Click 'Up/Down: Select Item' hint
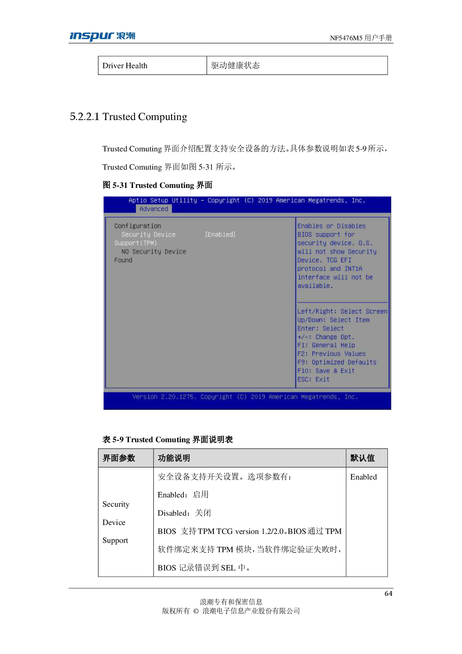 333,320
